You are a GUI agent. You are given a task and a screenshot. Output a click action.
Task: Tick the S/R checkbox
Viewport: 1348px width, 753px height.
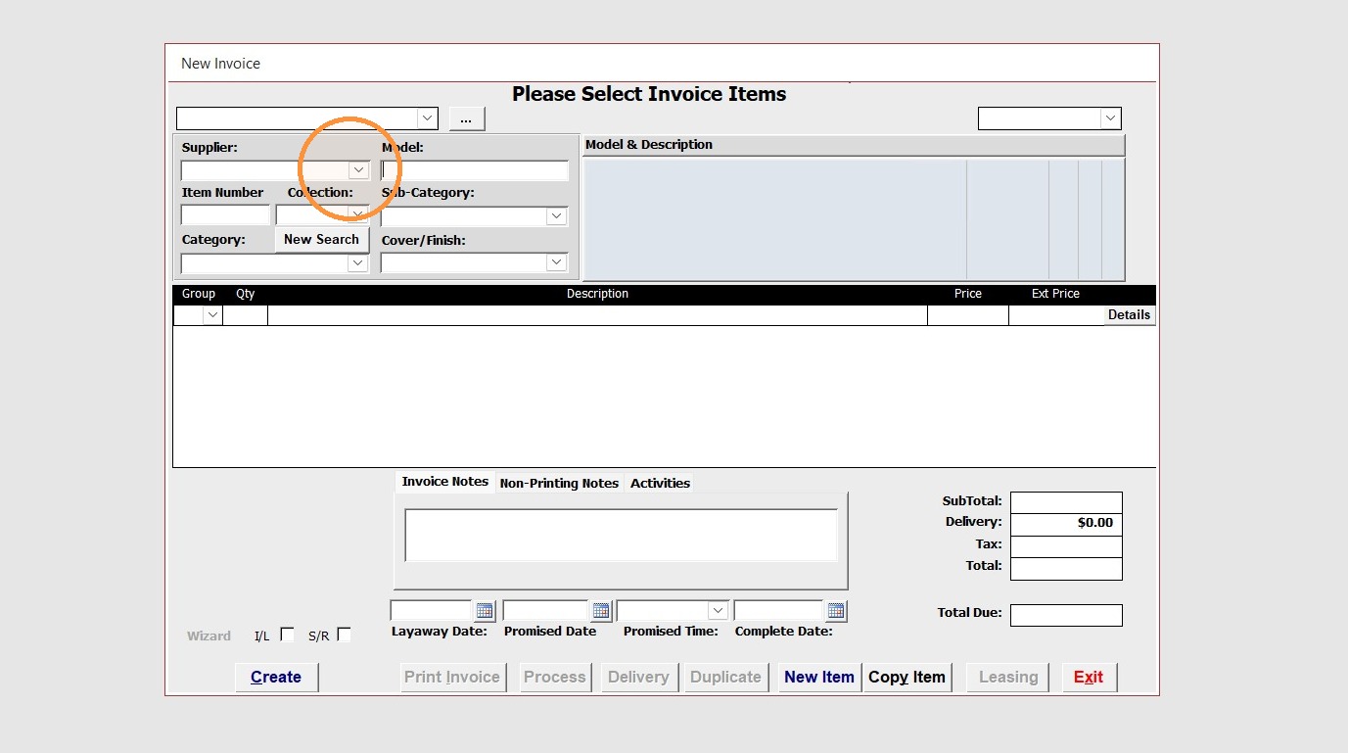(x=344, y=635)
